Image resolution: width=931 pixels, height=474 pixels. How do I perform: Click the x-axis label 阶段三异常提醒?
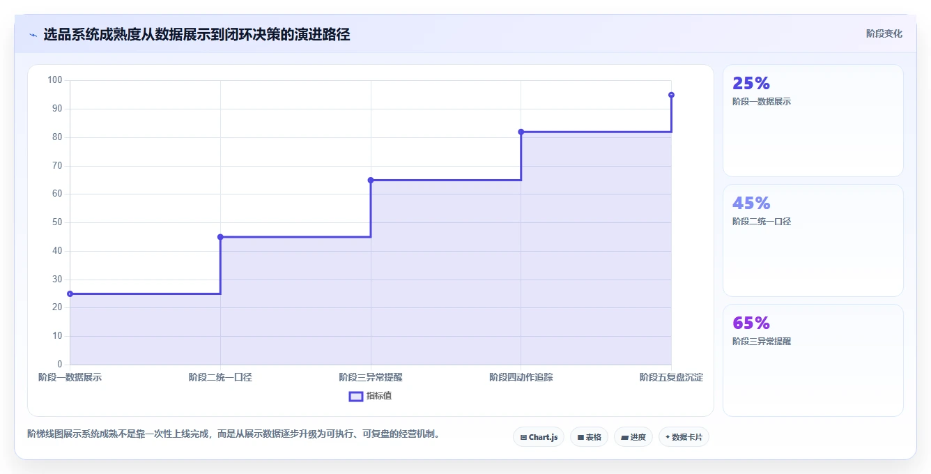(x=371, y=377)
